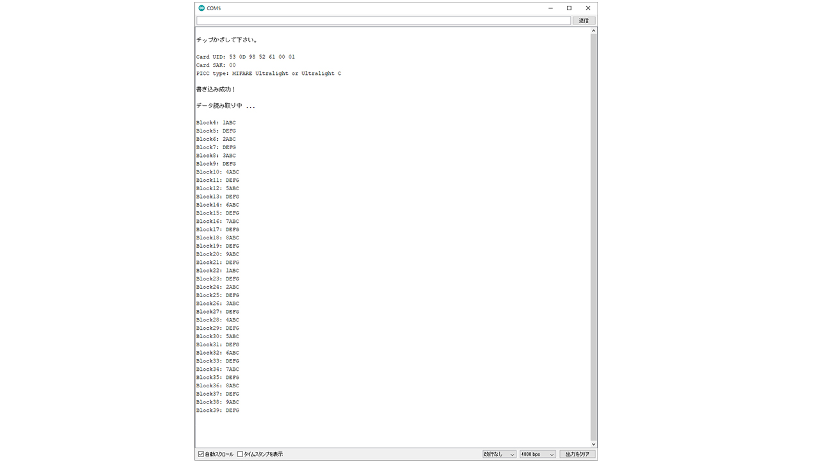The image size is (821, 461).
Task: Click the PICC type MIFARE Ultralight line
Action: (268, 74)
